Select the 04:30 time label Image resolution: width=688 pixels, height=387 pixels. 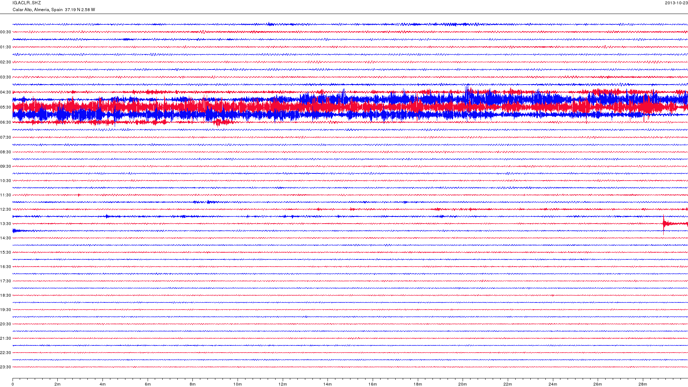coord(5,92)
